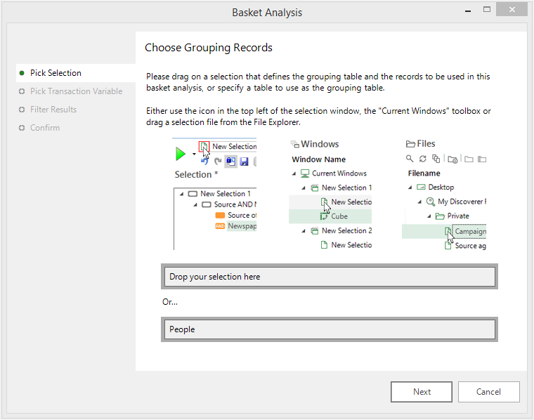This screenshot has height=420, width=534.
Task: Click the Refresh icon in Files toolbar
Action: point(423,159)
